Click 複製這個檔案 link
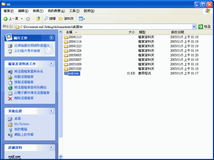 tap(24, 82)
